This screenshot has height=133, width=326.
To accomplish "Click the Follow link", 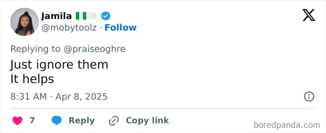I will pos(121,28).
